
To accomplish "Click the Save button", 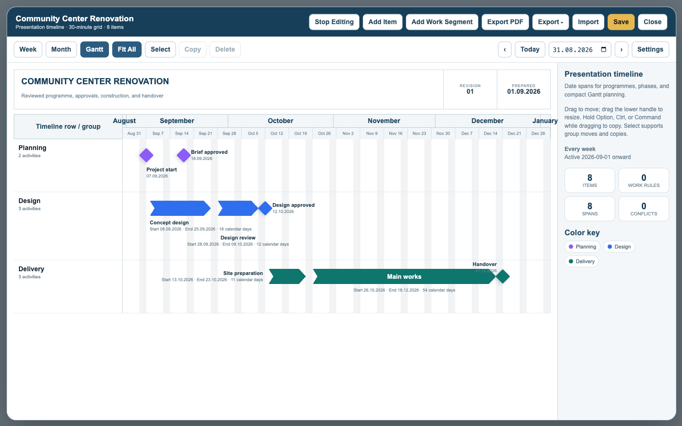I will point(621,22).
